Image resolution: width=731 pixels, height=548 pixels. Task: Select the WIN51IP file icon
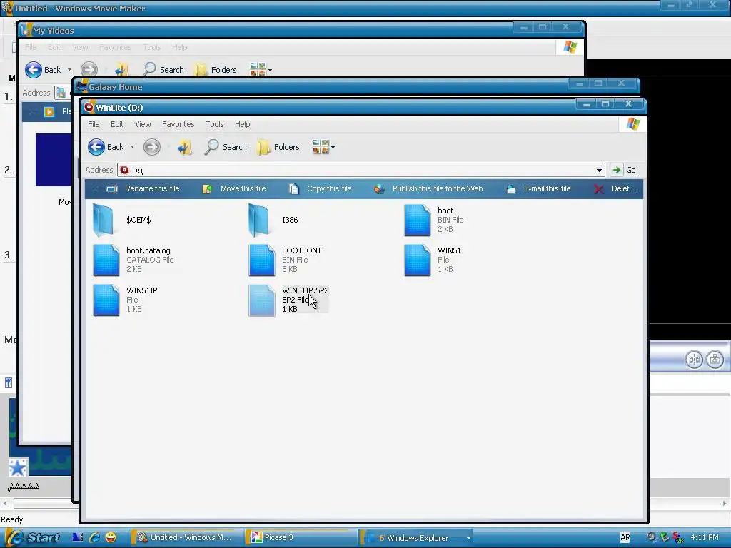click(106, 300)
